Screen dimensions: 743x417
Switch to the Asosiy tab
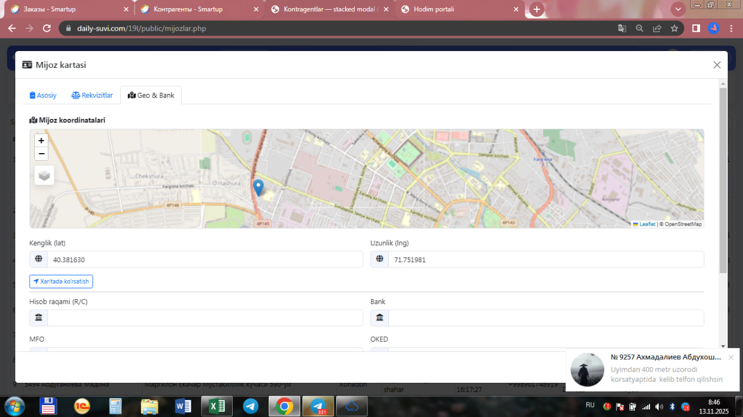tap(43, 95)
